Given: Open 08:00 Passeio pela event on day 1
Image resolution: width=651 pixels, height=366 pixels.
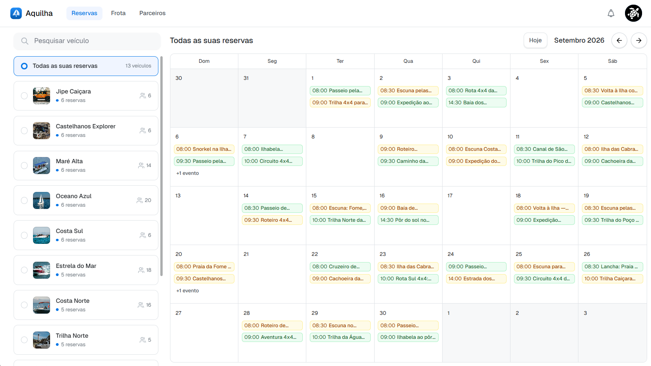Looking at the screenshot, I should (340, 91).
